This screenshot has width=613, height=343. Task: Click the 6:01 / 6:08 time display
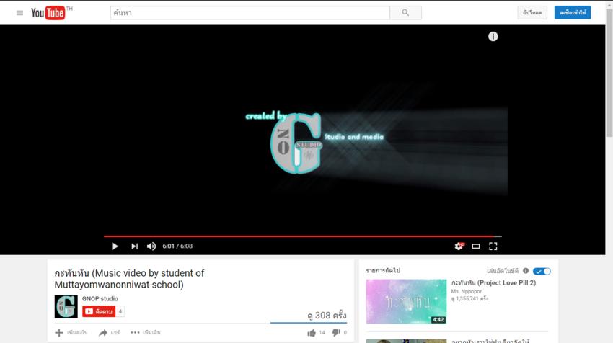tap(177, 246)
